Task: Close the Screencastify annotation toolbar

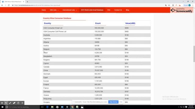Action: [x=22, y=103]
